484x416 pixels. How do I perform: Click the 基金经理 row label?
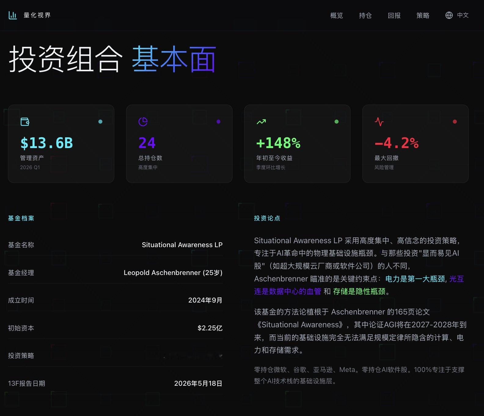click(21, 273)
